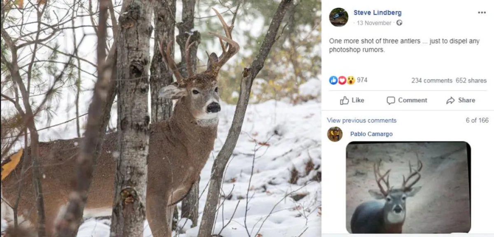Click Pablo Camargo's avatar
This screenshot has height=237, width=494.
(335, 134)
